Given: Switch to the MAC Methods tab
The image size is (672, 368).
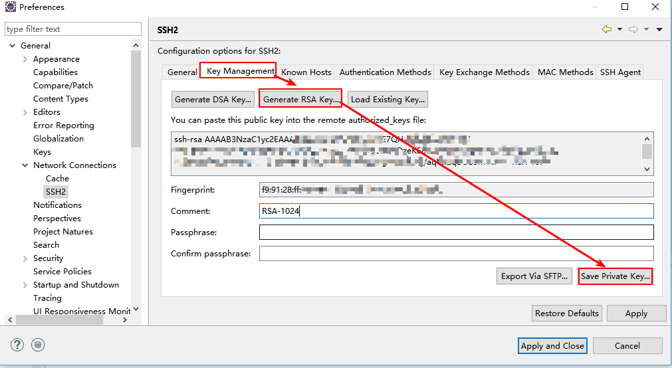Looking at the screenshot, I should point(565,72).
